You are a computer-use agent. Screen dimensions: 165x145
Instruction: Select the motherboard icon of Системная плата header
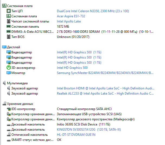coord(4,6)
